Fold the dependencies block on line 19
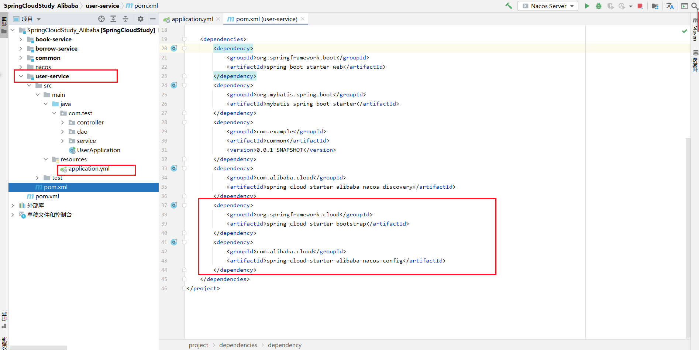 click(184, 39)
